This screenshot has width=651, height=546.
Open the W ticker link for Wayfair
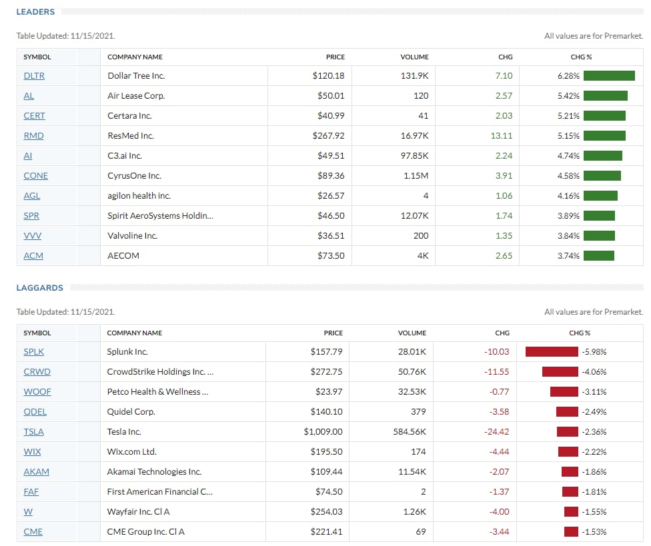[28, 511]
